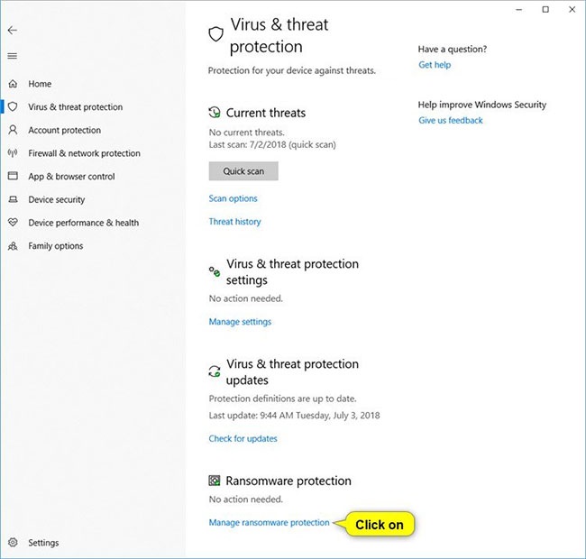
Task: Expand the hamburger navigation menu
Action: [x=13, y=56]
